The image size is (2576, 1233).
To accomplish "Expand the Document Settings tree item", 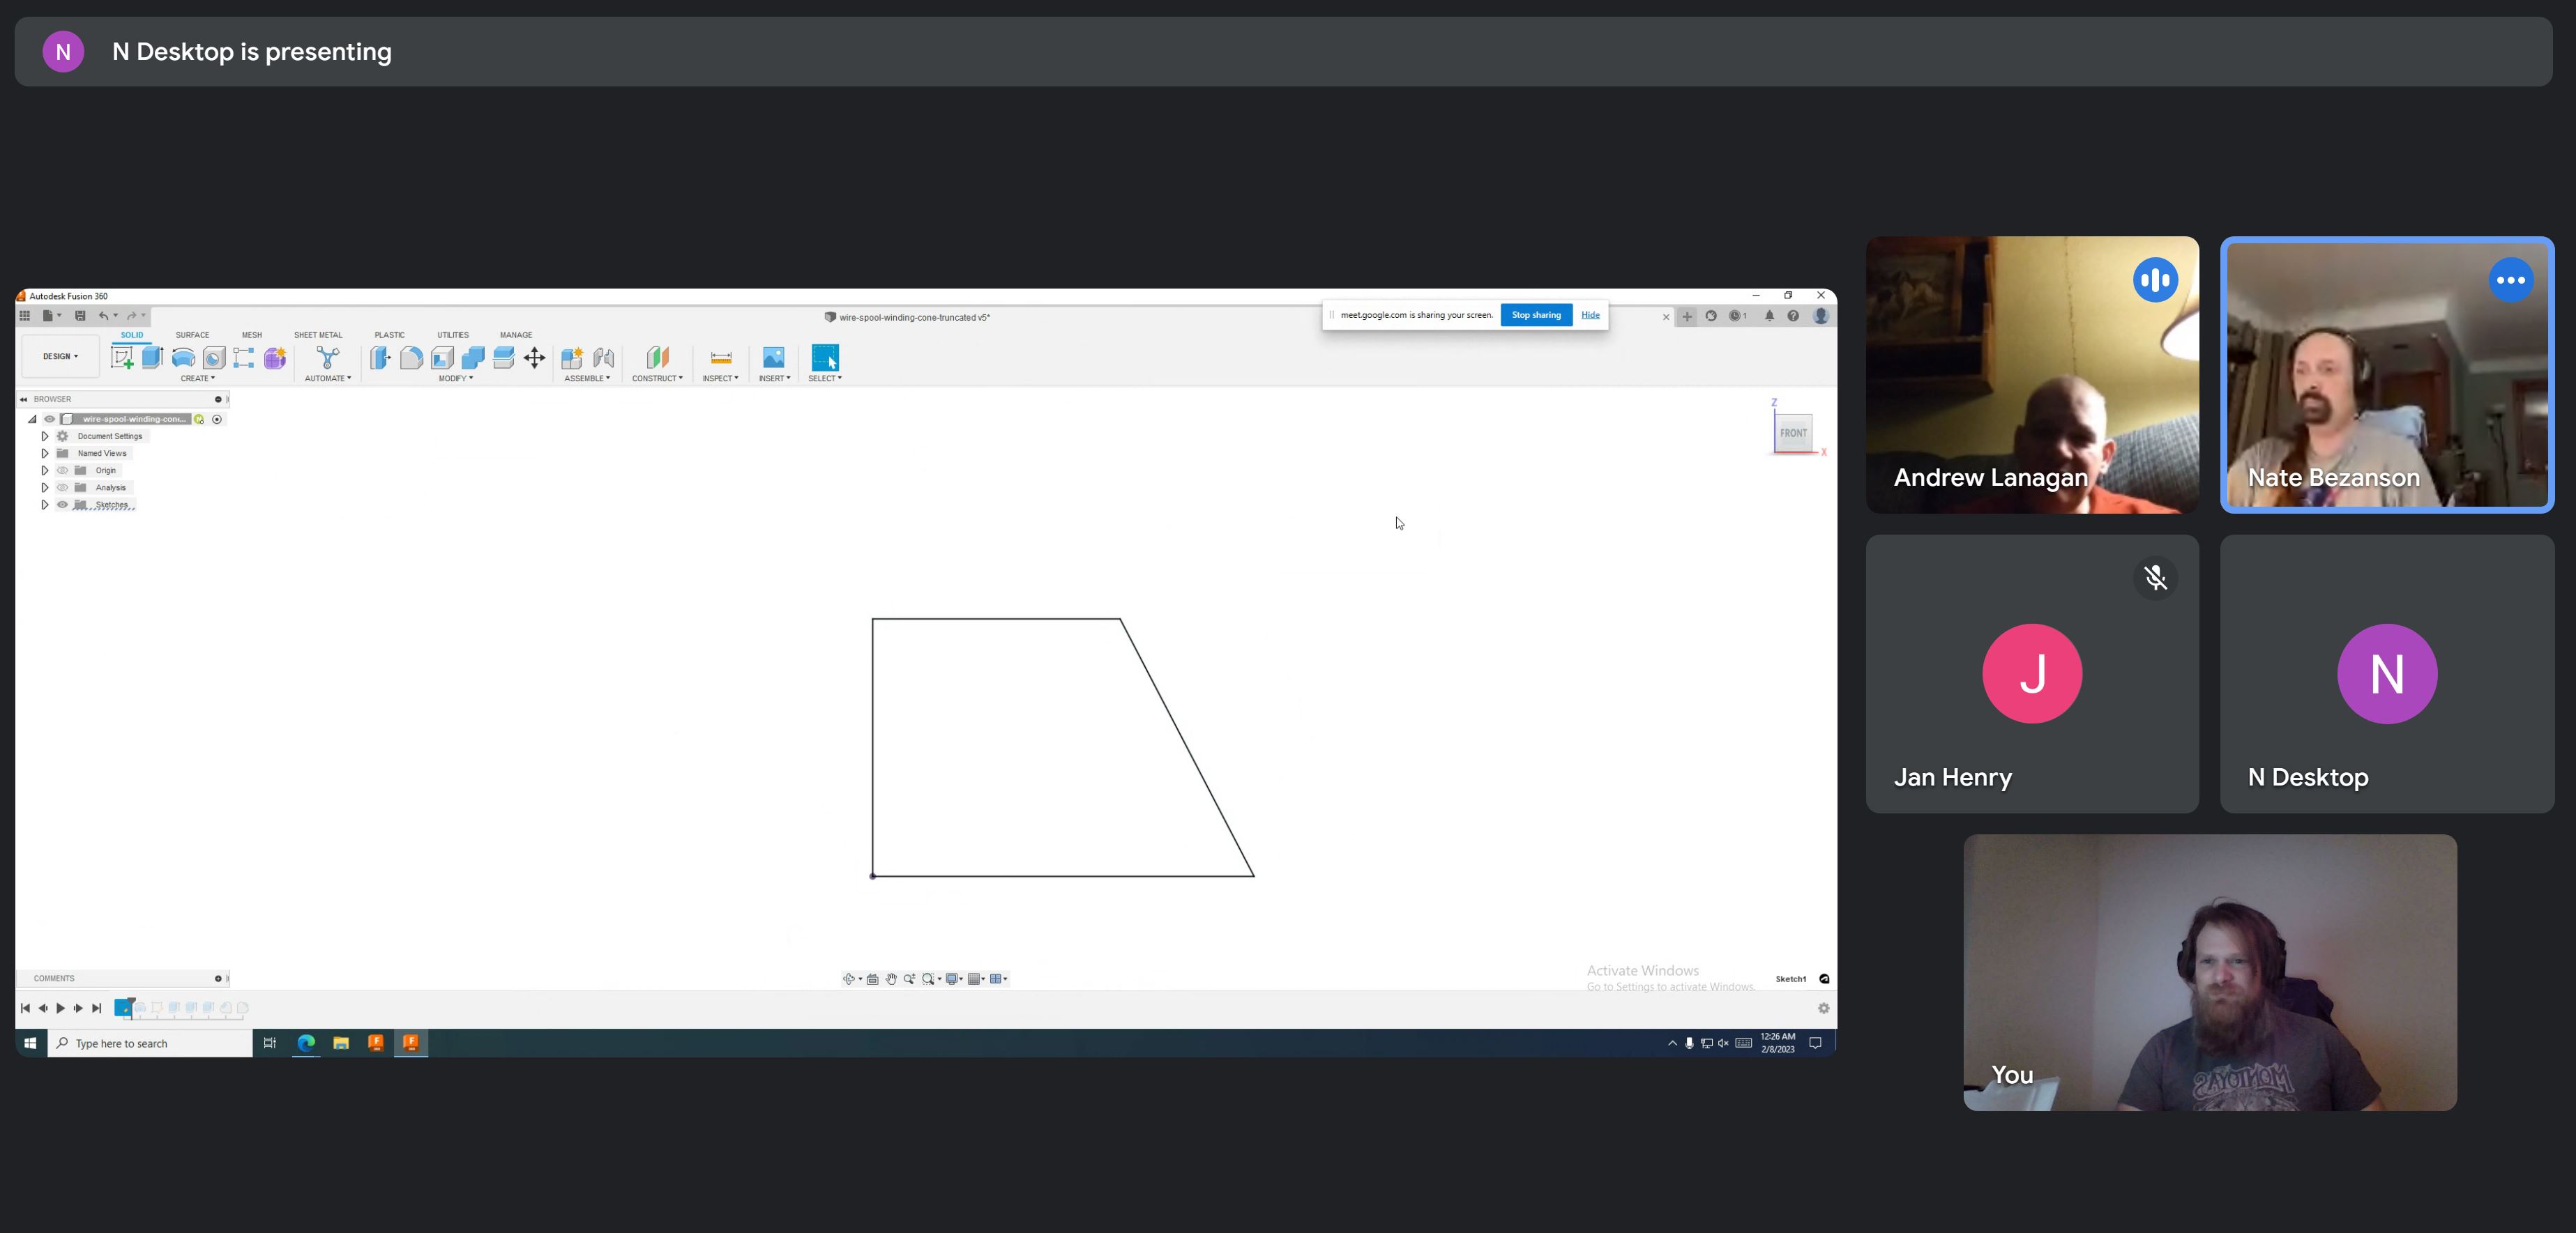I will pyautogui.click(x=45, y=436).
